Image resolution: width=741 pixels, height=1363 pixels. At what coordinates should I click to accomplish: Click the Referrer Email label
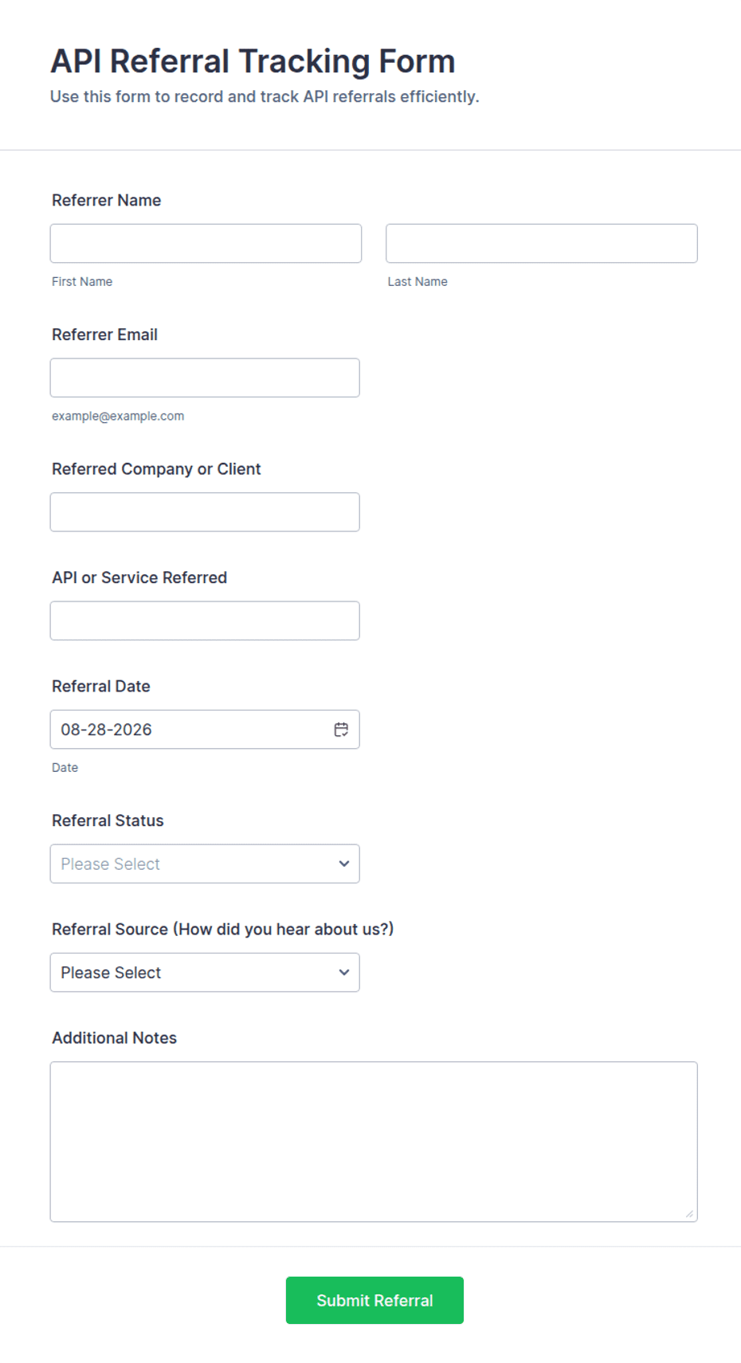point(105,335)
